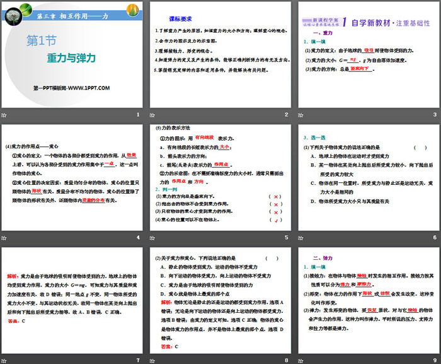441x364 pixels.
Task: Click the animation star icon under slide 7
Action: click(5, 360)
